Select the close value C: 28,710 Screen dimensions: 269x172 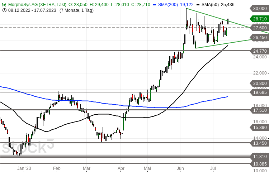coord(141,4)
